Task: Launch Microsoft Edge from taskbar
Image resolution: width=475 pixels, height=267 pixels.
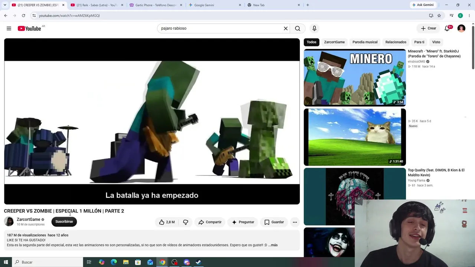Action: [114, 262]
